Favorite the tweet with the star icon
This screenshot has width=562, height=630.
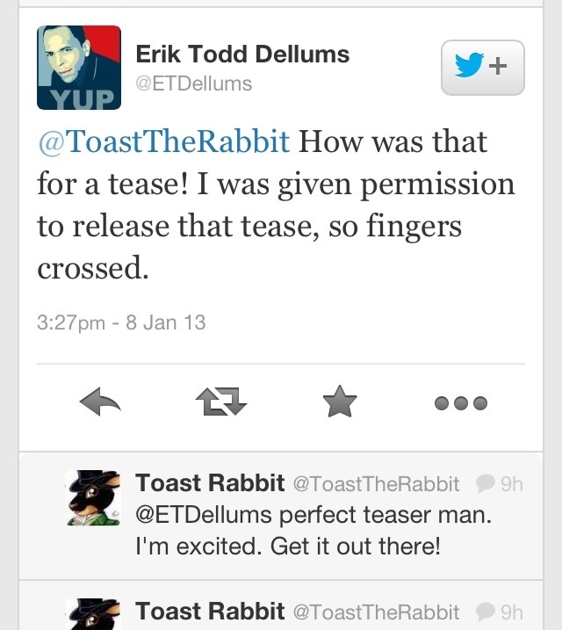tap(340, 403)
